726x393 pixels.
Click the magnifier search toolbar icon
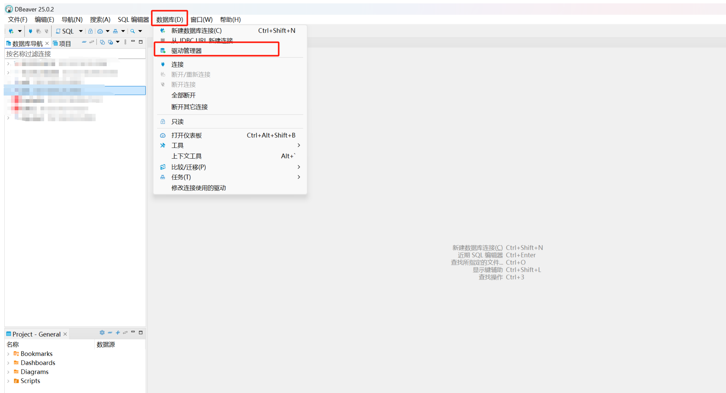[x=132, y=31]
